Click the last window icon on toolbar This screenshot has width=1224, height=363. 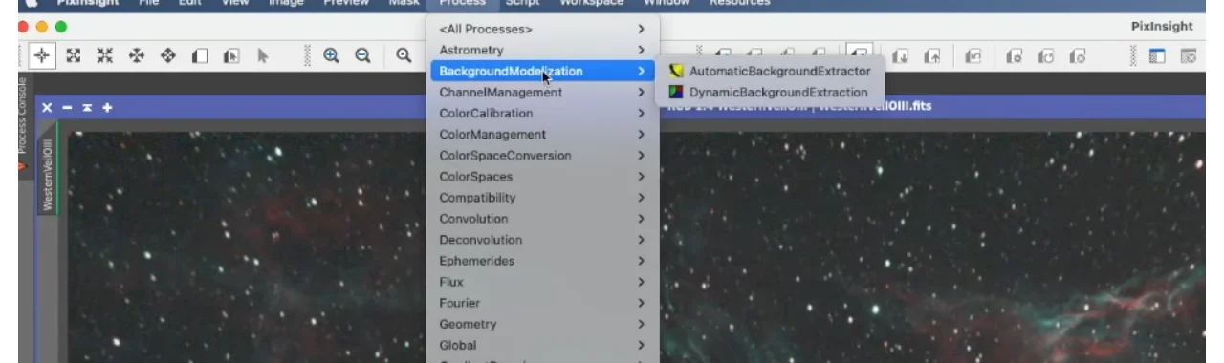[1189, 56]
